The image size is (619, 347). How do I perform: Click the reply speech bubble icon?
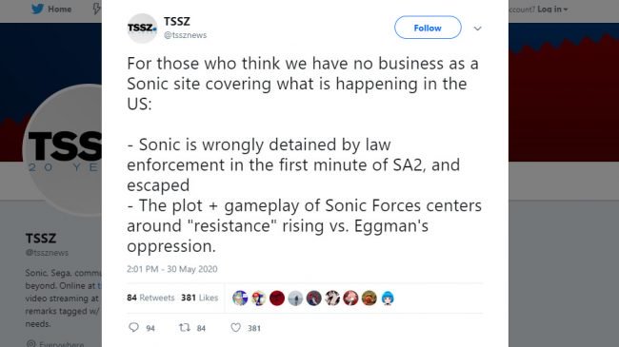tap(134, 327)
